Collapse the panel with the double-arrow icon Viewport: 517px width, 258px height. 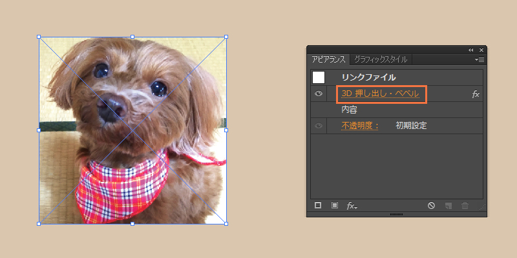pos(471,50)
